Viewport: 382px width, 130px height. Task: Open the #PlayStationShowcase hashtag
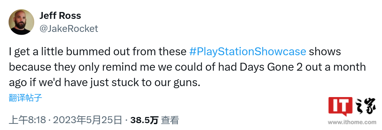(247, 52)
